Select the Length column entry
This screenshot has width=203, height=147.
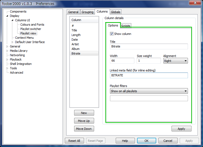pyautogui.click(x=84, y=35)
